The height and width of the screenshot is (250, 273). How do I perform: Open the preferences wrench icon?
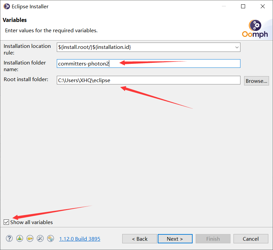click(40, 238)
